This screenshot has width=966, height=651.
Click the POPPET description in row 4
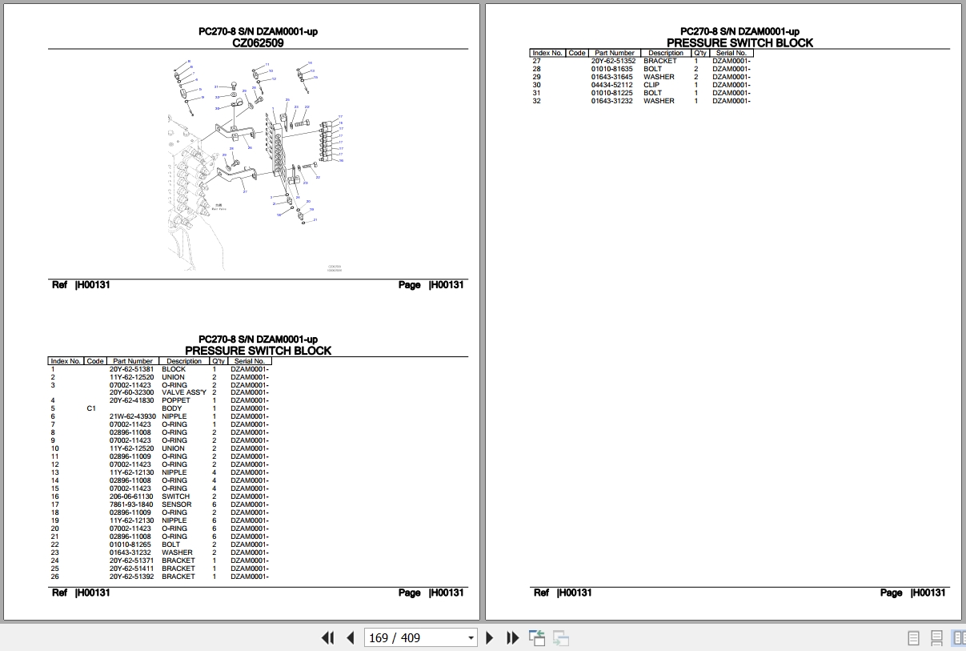(x=176, y=401)
